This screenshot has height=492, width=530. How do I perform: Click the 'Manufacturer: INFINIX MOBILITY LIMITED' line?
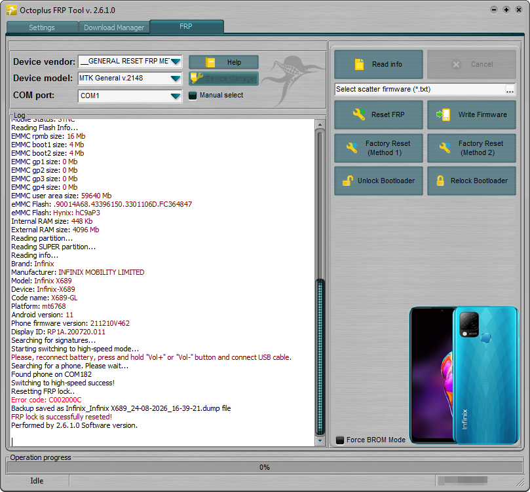click(x=78, y=272)
